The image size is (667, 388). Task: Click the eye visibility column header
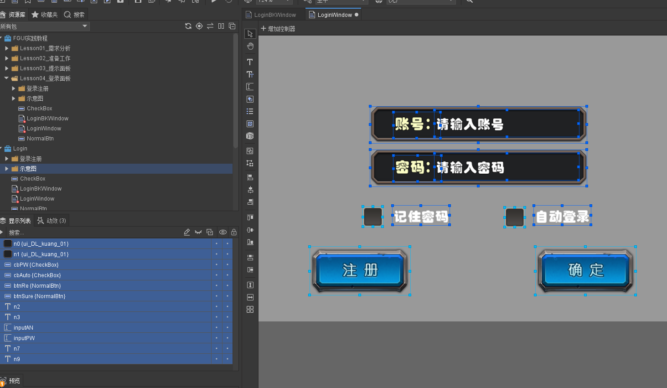coord(222,233)
